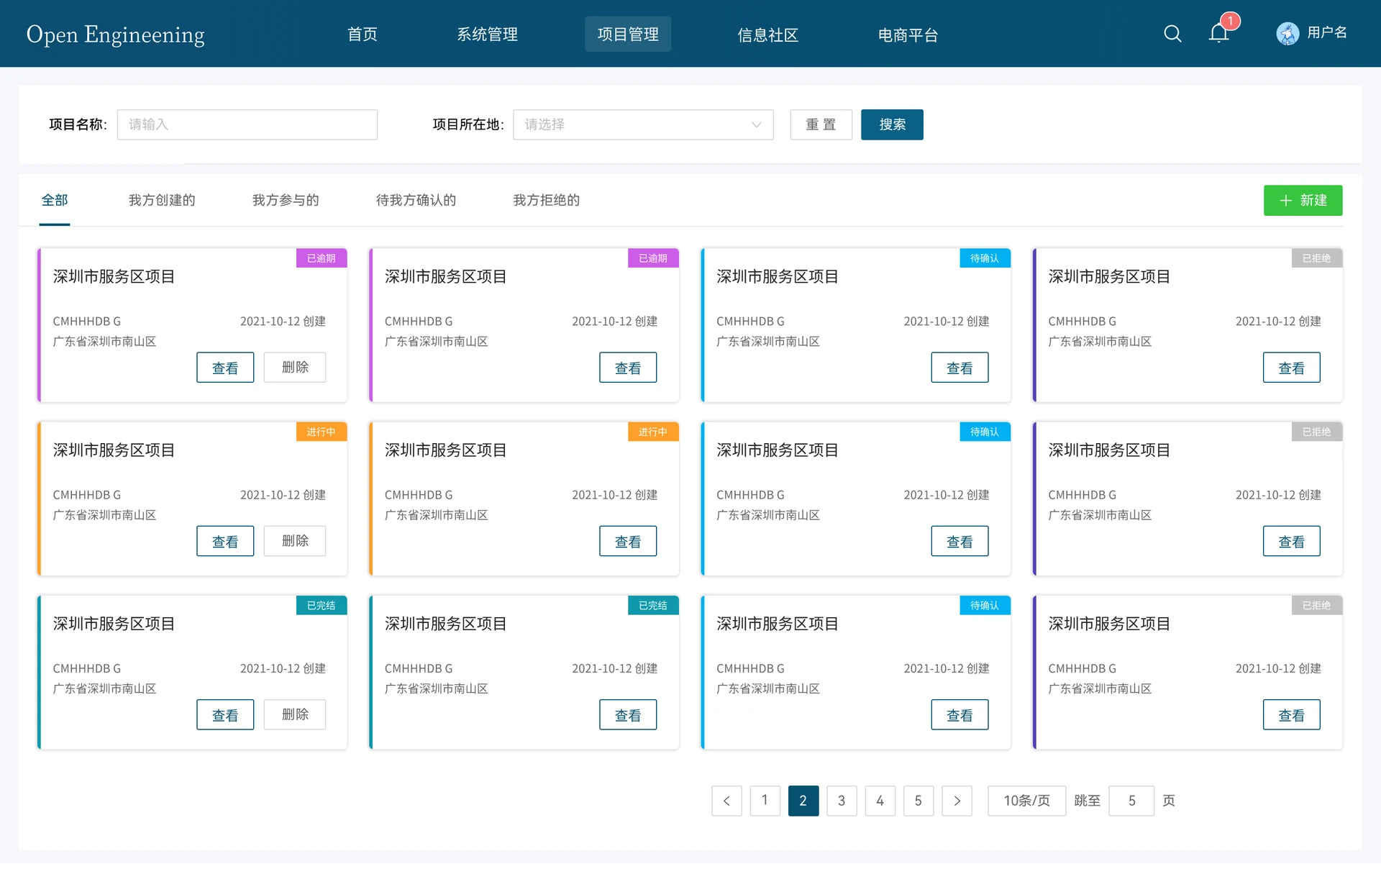This screenshot has height=869, width=1381.
Task: Open the 10条/页 page size selector
Action: pyautogui.click(x=1026, y=801)
